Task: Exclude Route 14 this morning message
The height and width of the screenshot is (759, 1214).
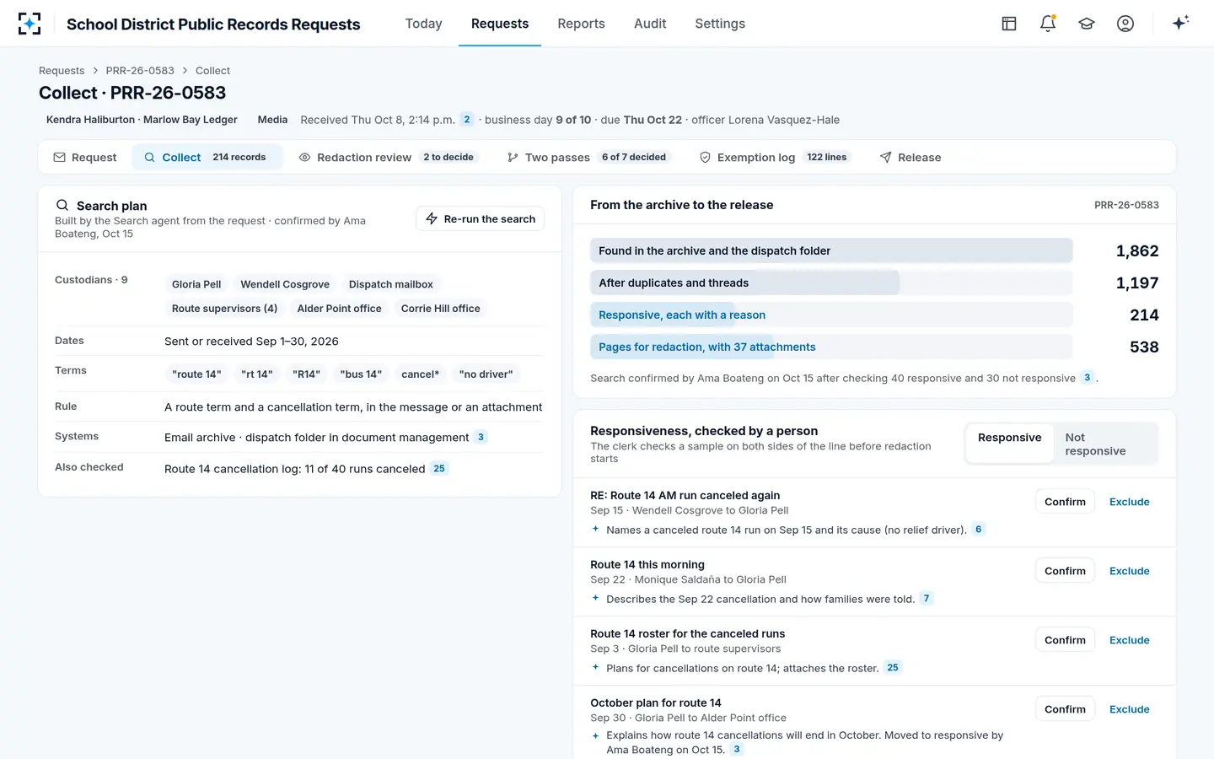Action: pos(1129,571)
